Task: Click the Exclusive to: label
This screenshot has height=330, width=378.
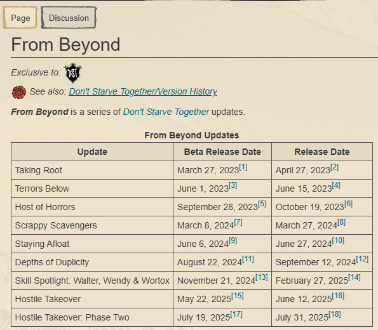Action: coord(36,72)
